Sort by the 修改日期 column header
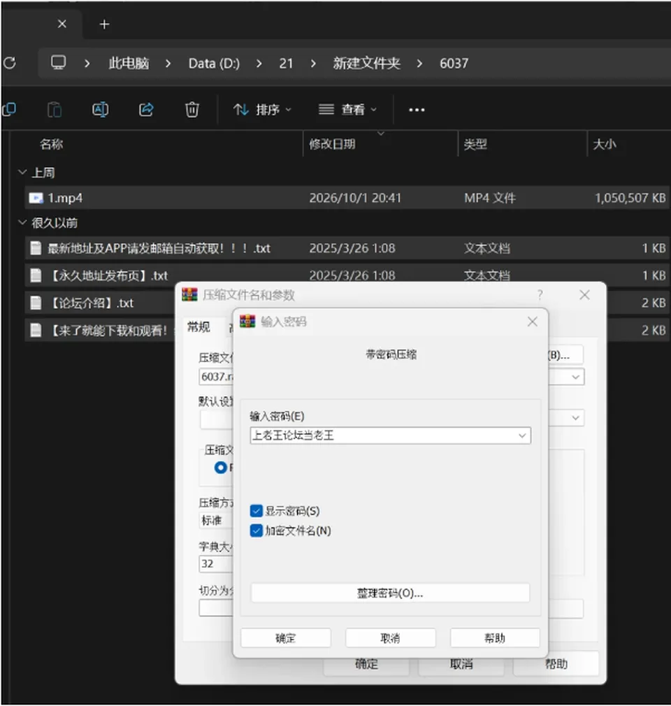 coord(332,144)
